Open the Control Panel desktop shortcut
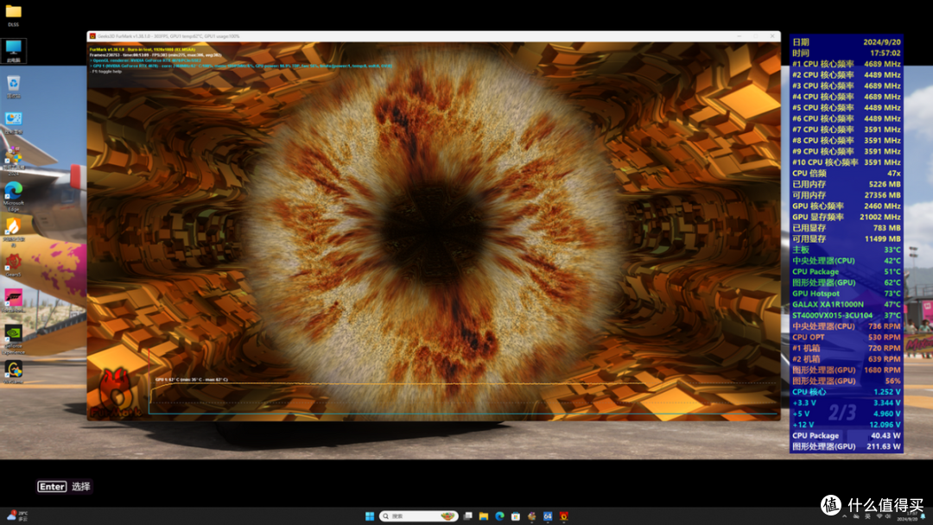The width and height of the screenshot is (933, 525). (13, 123)
